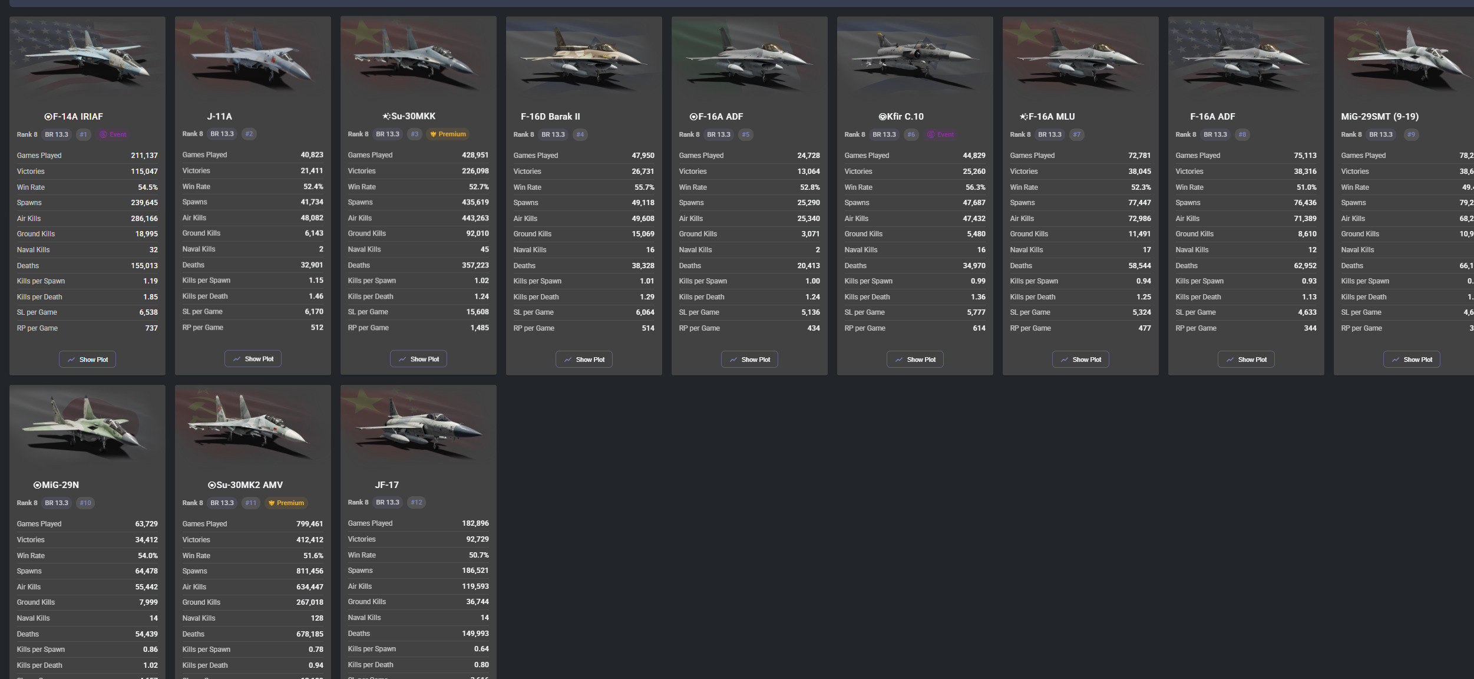Click the Premium crown icon on the Su-30MKK card
The width and height of the screenshot is (1474, 679).
(434, 134)
